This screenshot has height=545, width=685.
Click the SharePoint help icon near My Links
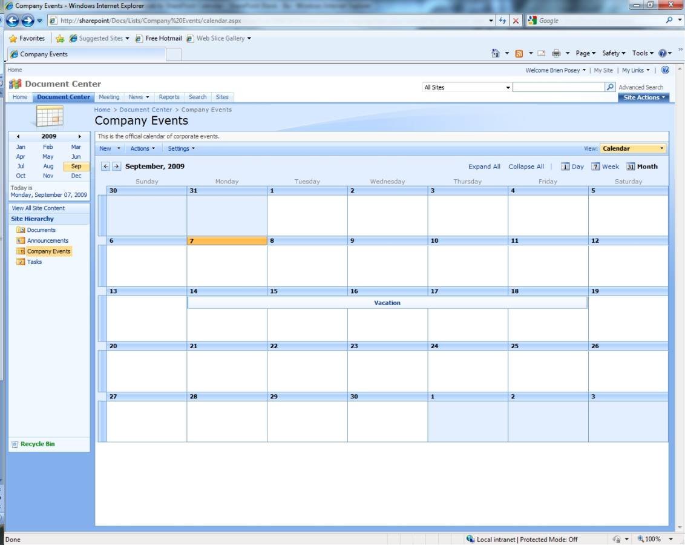tap(666, 70)
